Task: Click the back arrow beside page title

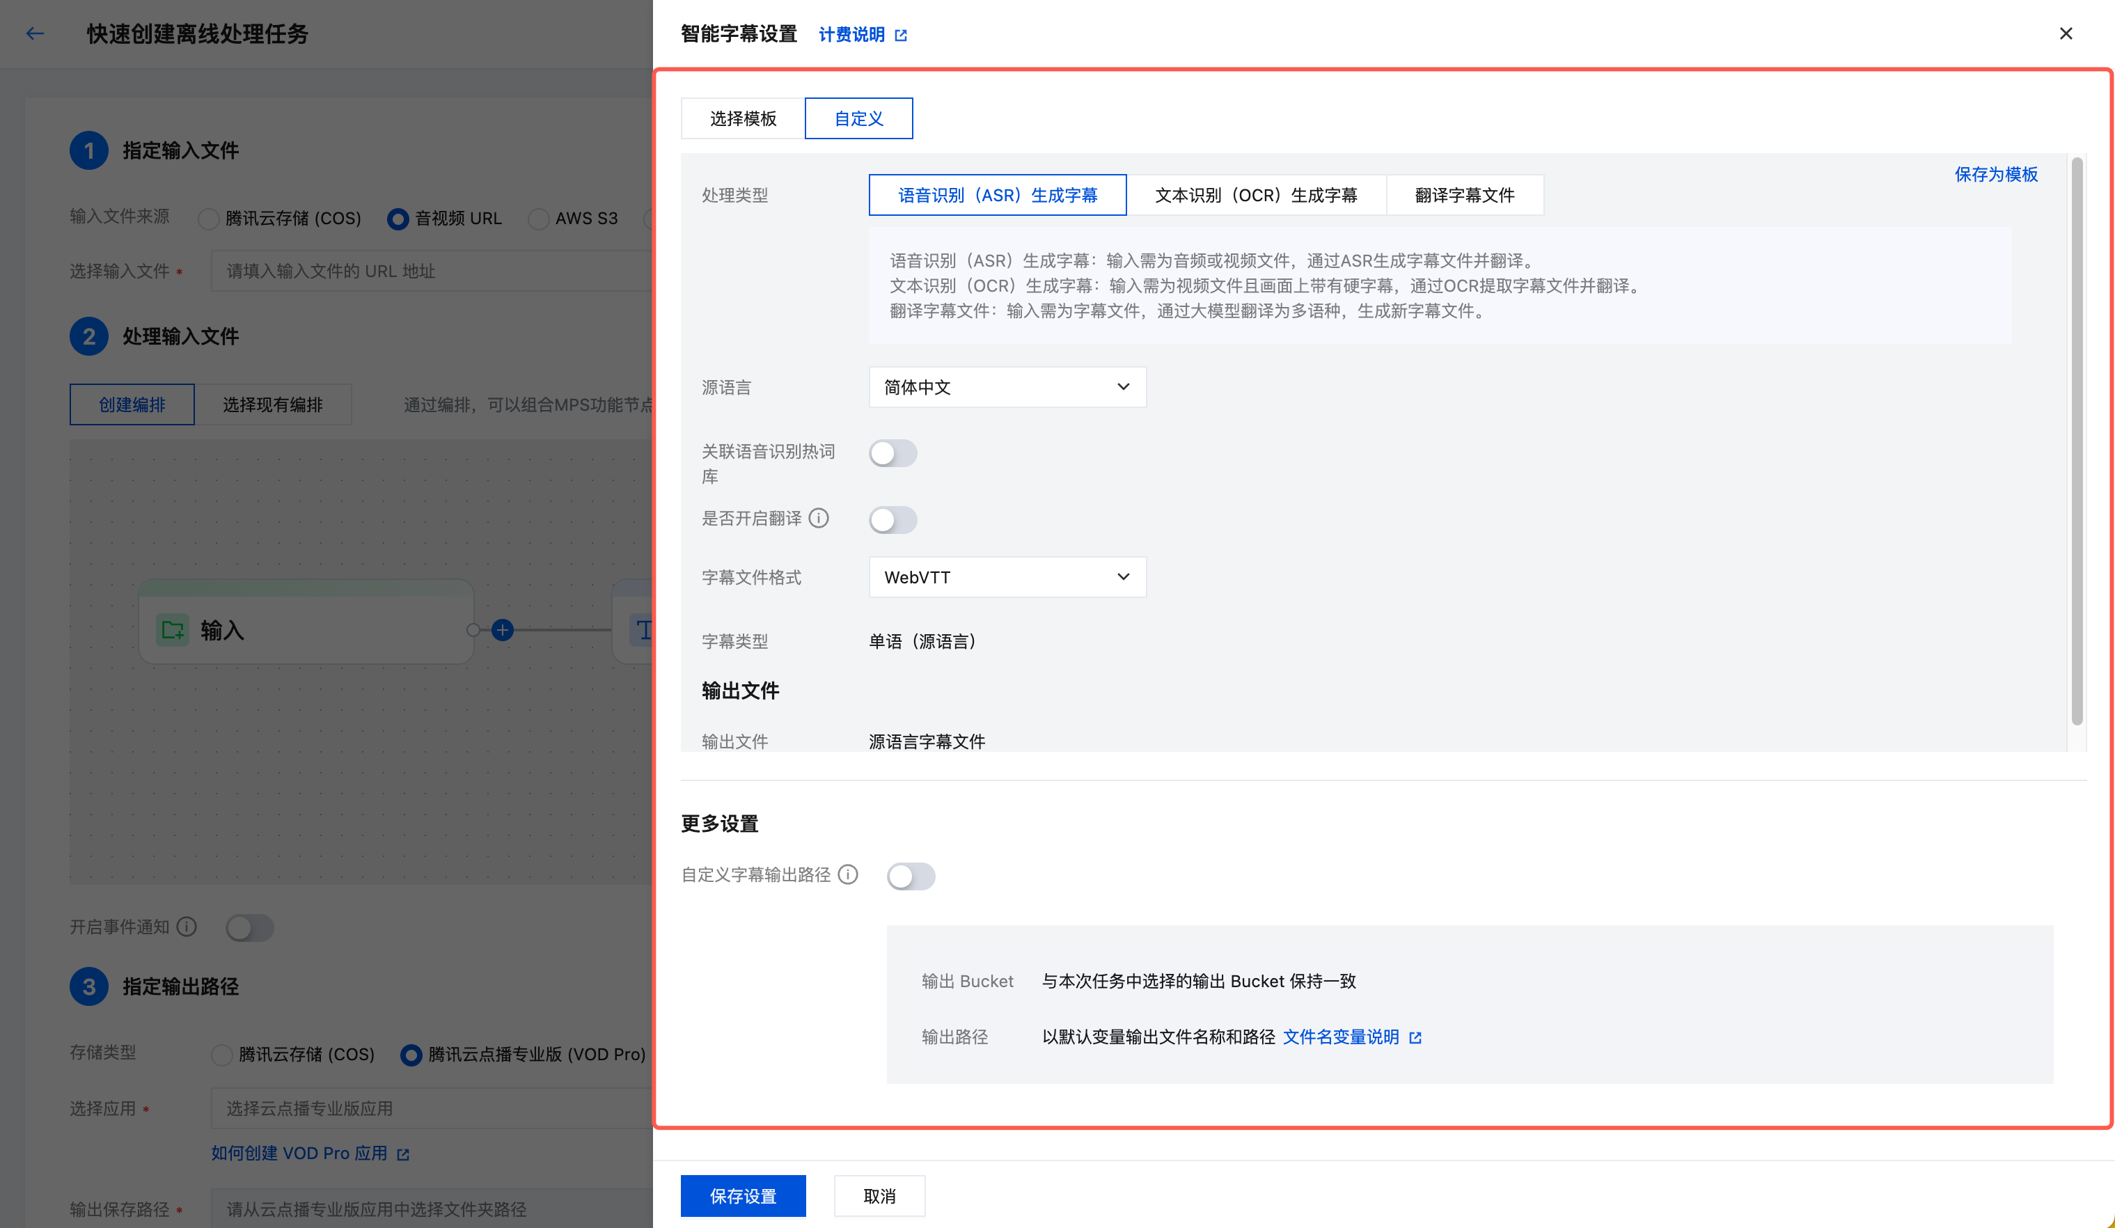Action: tap(34, 33)
